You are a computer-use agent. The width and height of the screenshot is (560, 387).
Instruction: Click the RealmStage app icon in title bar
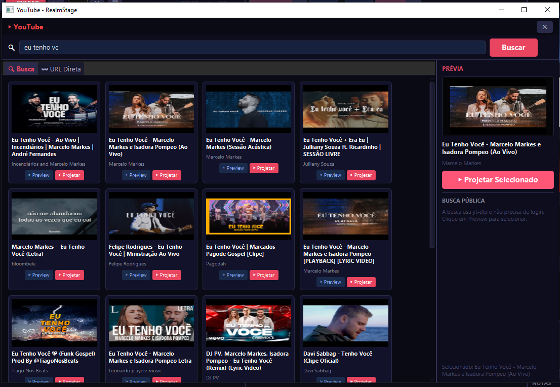pos(10,10)
